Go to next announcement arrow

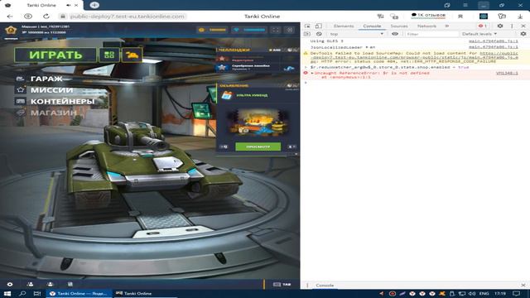pos(292,147)
